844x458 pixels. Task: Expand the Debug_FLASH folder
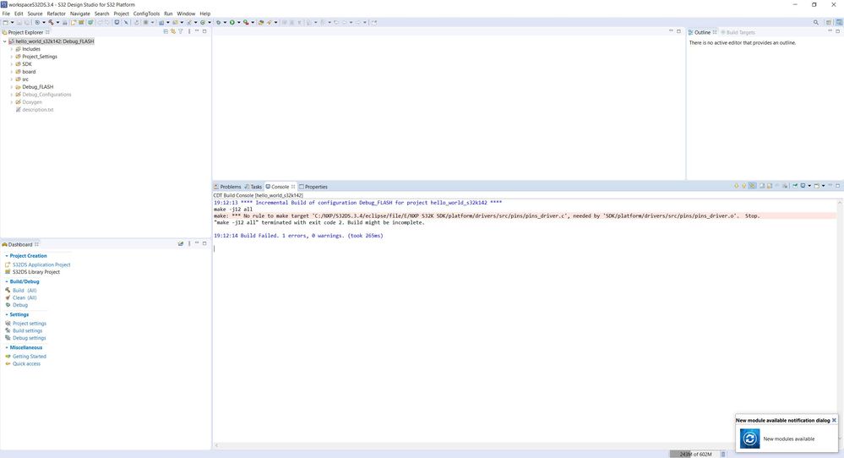12,87
